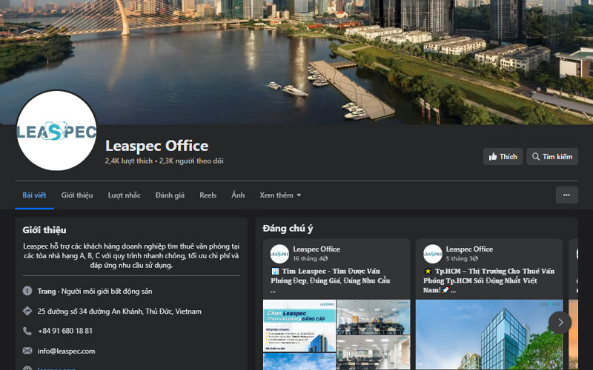Switch to the Giới thiệu tab
593x370 pixels.
77,195
